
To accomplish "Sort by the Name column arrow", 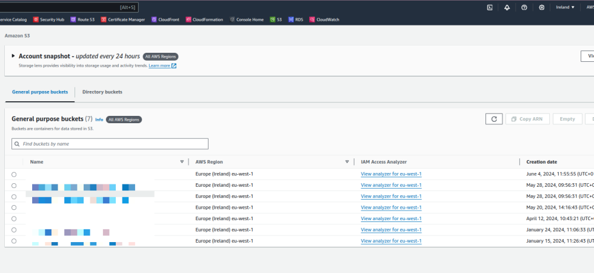I will [182, 162].
